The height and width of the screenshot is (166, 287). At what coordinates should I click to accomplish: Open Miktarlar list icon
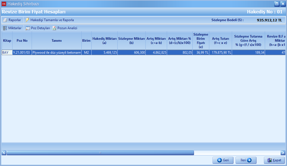[5, 28]
